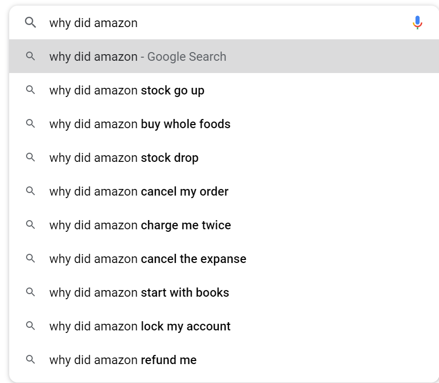This screenshot has height=383, width=439.
Task: Select 'why did amazon - Google Search' entry
Action: pyautogui.click(x=224, y=56)
